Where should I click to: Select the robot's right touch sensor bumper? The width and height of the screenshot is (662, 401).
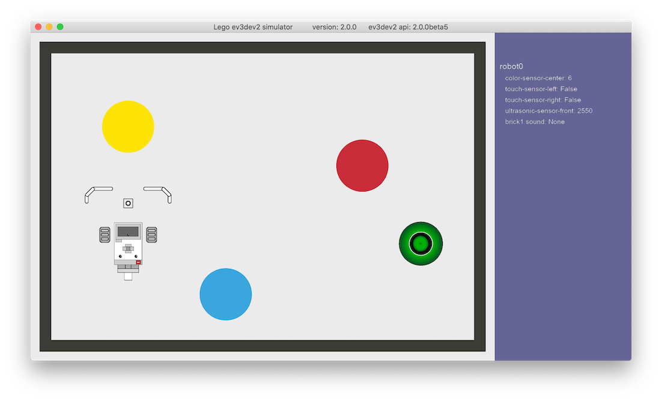157,191
